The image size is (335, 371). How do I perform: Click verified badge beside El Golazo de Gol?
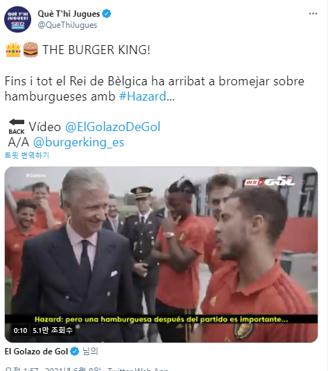click(x=75, y=352)
